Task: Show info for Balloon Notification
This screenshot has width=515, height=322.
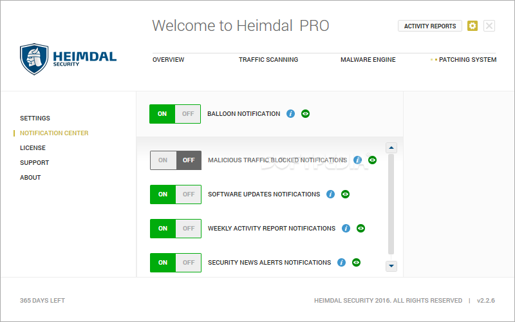Action: pyautogui.click(x=290, y=114)
